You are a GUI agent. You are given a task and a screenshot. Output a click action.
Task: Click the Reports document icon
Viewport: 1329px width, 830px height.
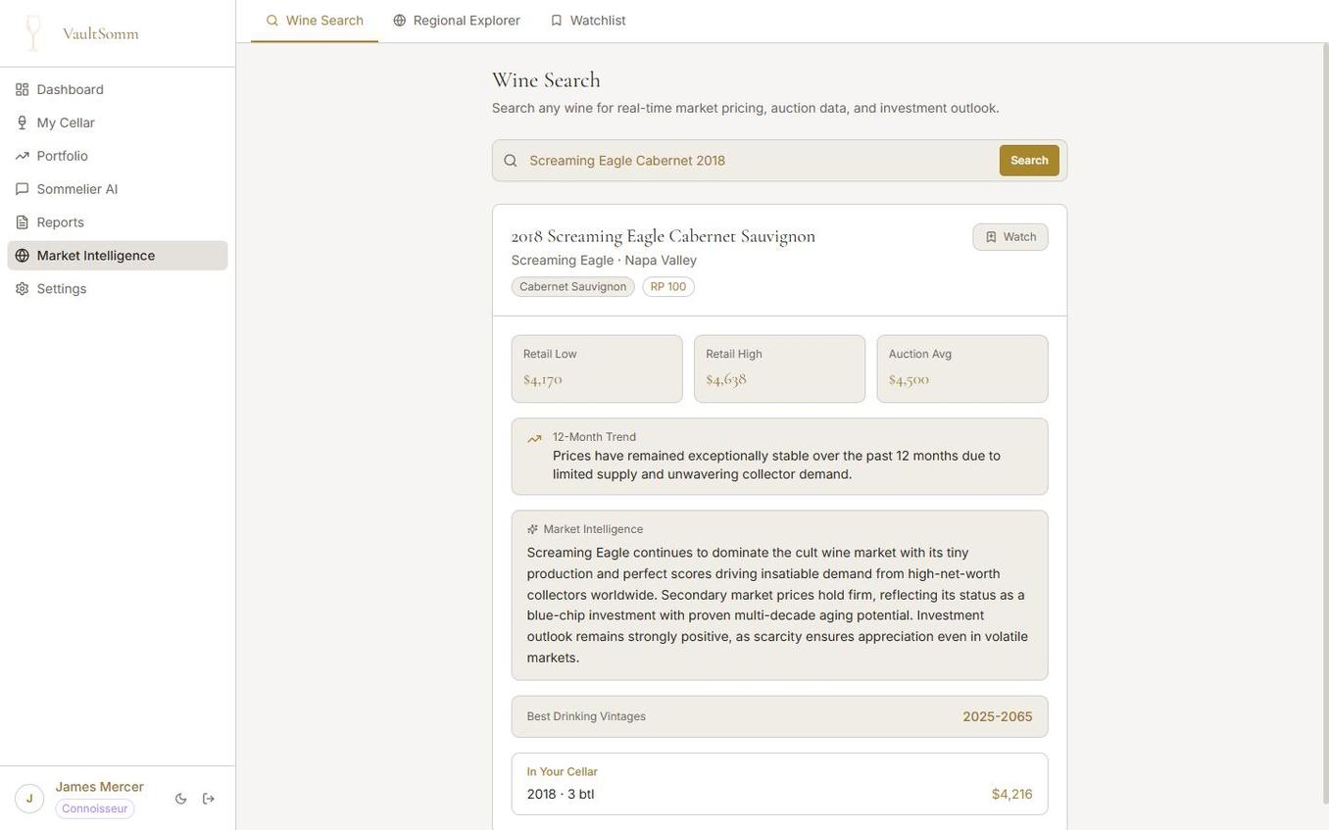pyautogui.click(x=22, y=222)
